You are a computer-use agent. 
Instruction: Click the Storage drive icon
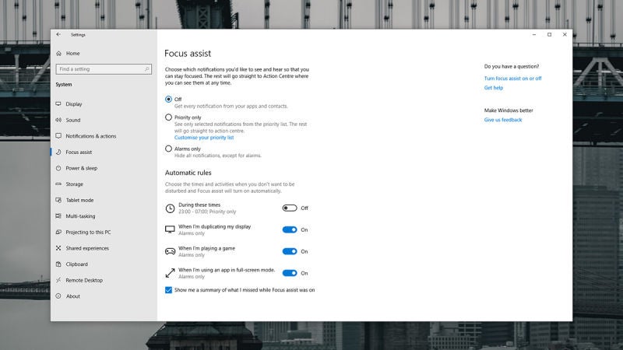58,184
